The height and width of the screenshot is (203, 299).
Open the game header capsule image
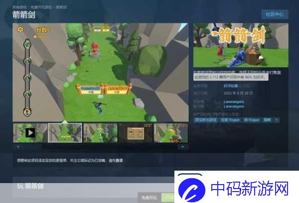pyautogui.click(x=241, y=45)
